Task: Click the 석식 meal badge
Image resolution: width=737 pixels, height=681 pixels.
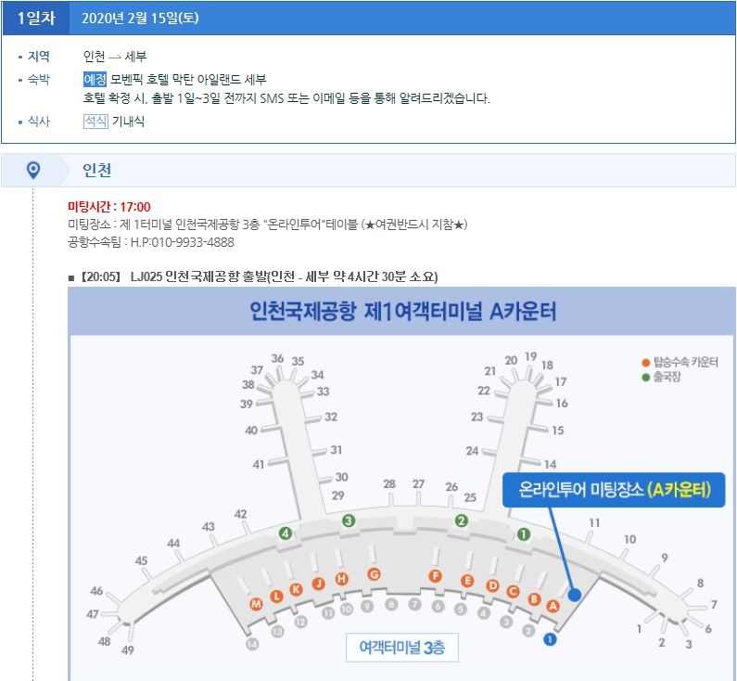Action: pyautogui.click(x=95, y=122)
